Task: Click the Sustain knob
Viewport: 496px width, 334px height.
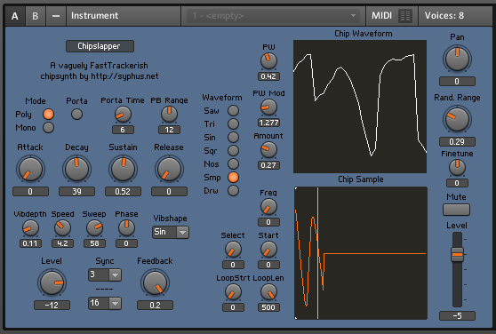Action: click(123, 169)
